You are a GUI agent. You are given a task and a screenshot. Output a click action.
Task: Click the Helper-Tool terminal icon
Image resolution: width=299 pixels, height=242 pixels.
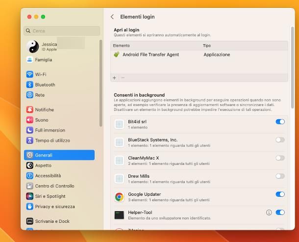click(120, 215)
